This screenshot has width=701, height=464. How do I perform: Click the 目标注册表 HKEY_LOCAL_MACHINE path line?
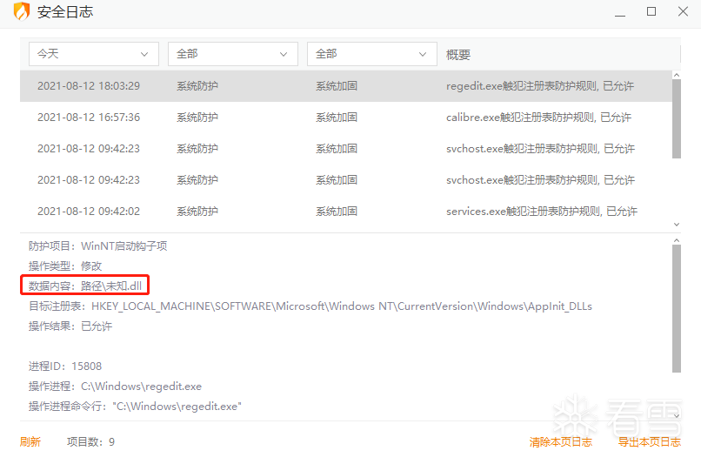pyautogui.click(x=310, y=306)
